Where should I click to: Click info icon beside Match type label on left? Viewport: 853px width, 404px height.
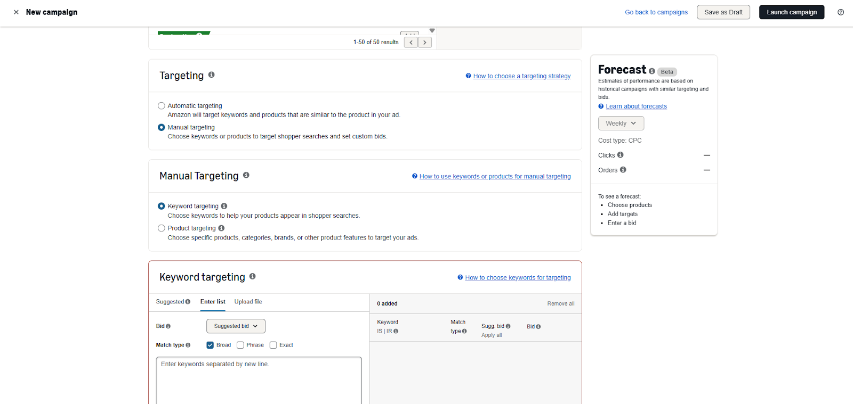[x=188, y=345]
